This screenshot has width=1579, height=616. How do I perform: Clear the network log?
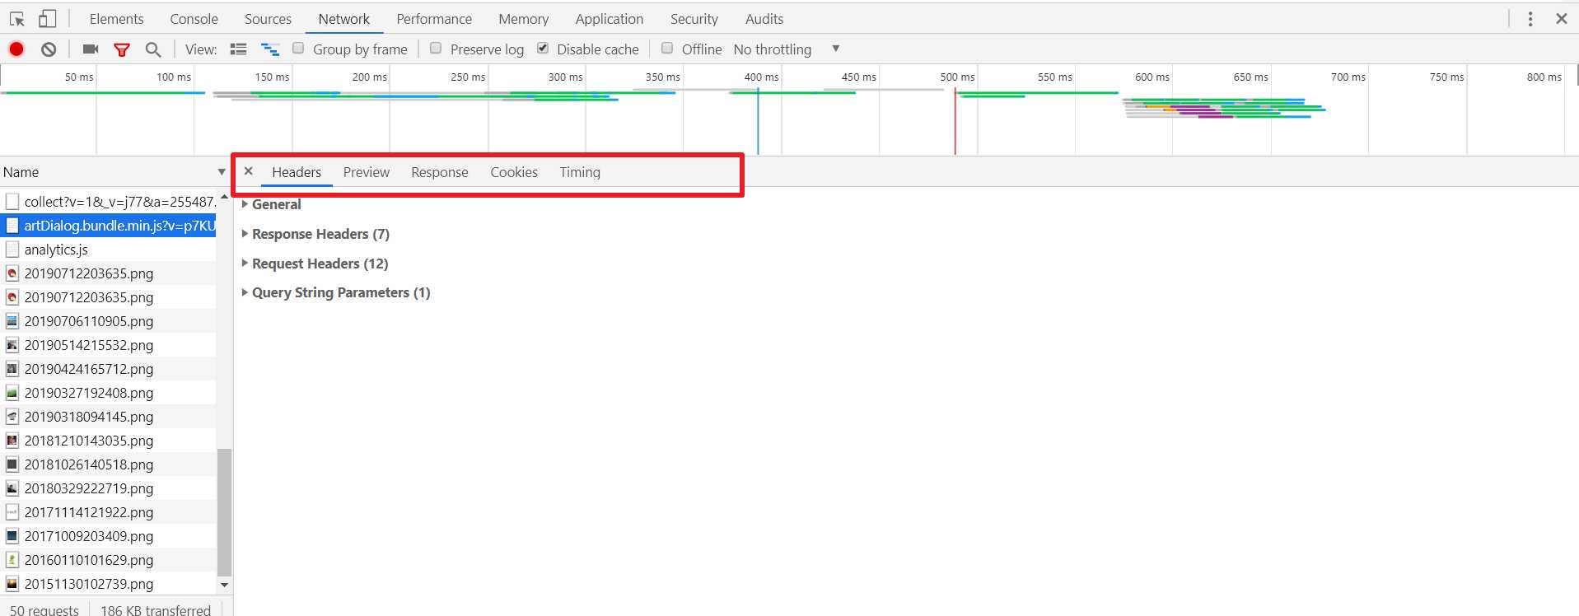point(49,49)
